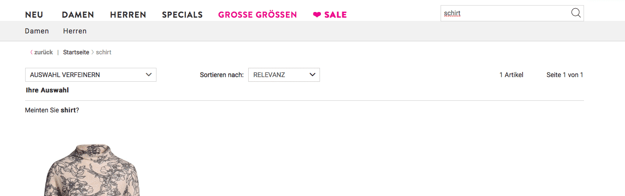Open the HERREN main menu
Viewport: 625px width, 196px height.
click(128, 15)
